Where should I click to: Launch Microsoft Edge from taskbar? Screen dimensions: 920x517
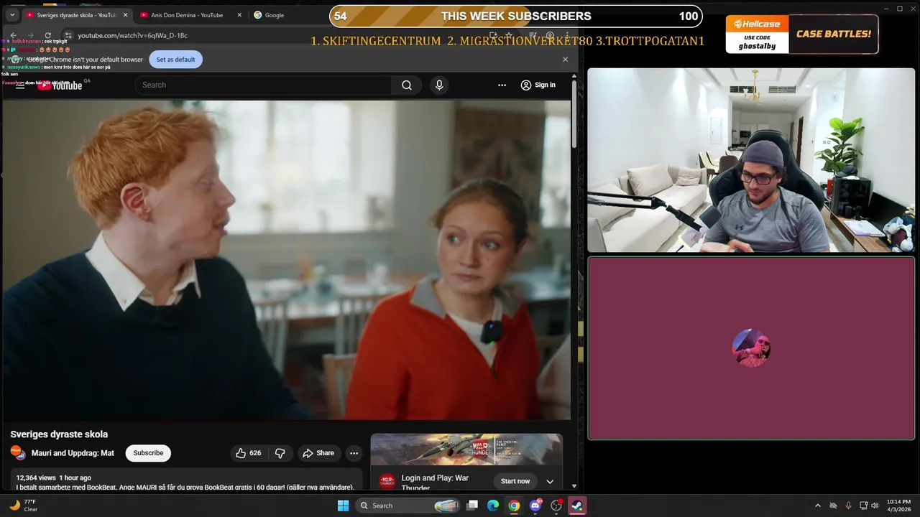point(493,506)
